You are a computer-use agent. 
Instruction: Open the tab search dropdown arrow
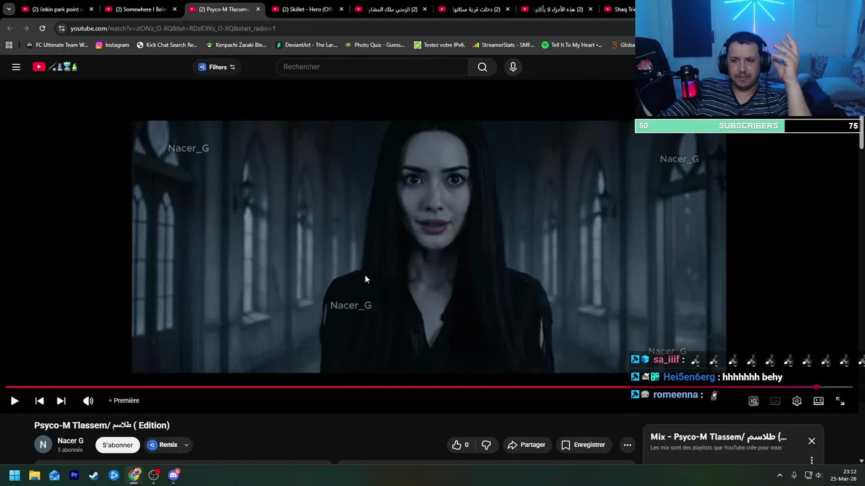tap(9, 9)
